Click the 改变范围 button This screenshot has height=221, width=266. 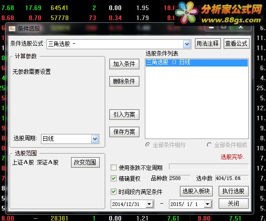[85, 162]
